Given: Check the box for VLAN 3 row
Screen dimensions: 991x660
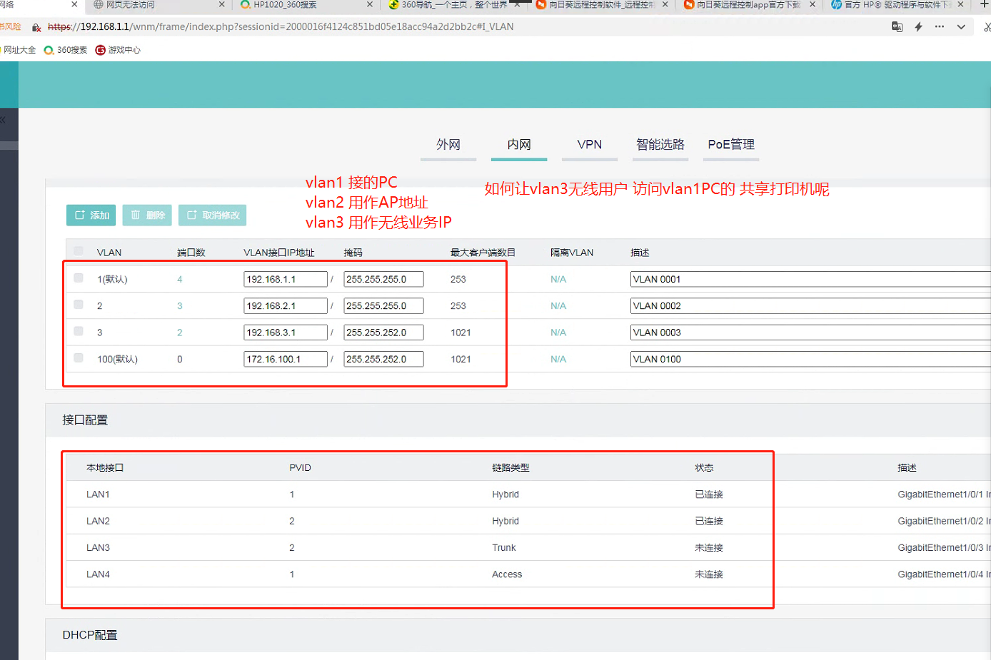Looking at the screenshot, I should pos(79,331).
